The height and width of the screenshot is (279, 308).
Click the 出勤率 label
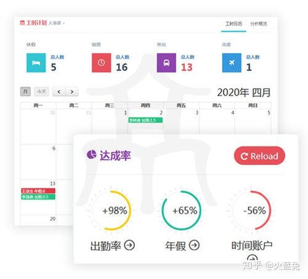click(x=105, y=246)
